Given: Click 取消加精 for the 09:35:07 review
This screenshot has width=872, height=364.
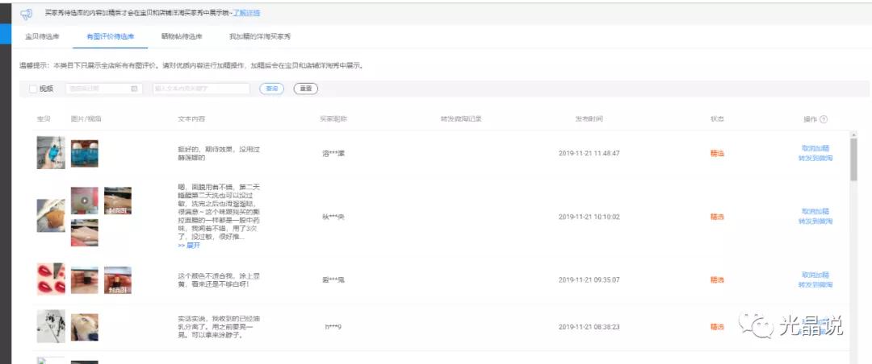Looking at the screenshot, I should click(x=815, y=275).
